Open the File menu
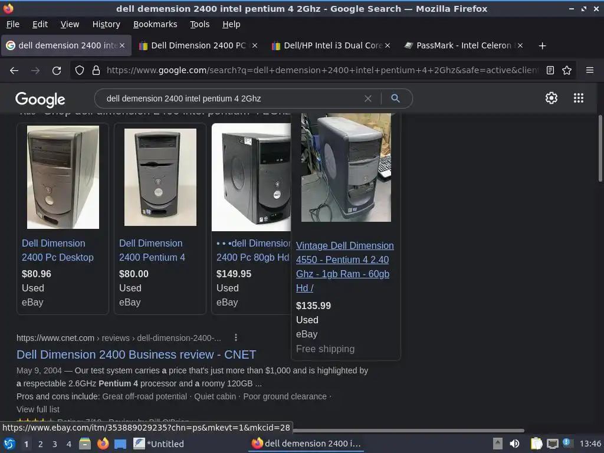The height and width of the screenshot is (453, 604). coord(13,24)
